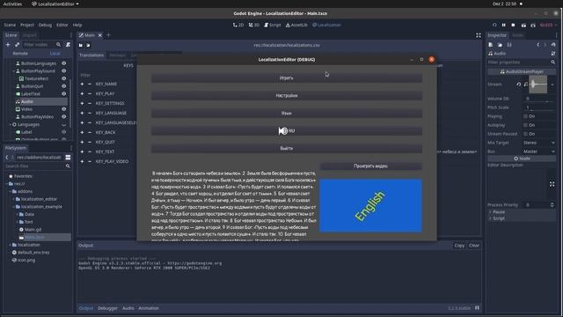Clear the Output log
The height and width of the screenshot is (317, 563).
tap(474, 246)
